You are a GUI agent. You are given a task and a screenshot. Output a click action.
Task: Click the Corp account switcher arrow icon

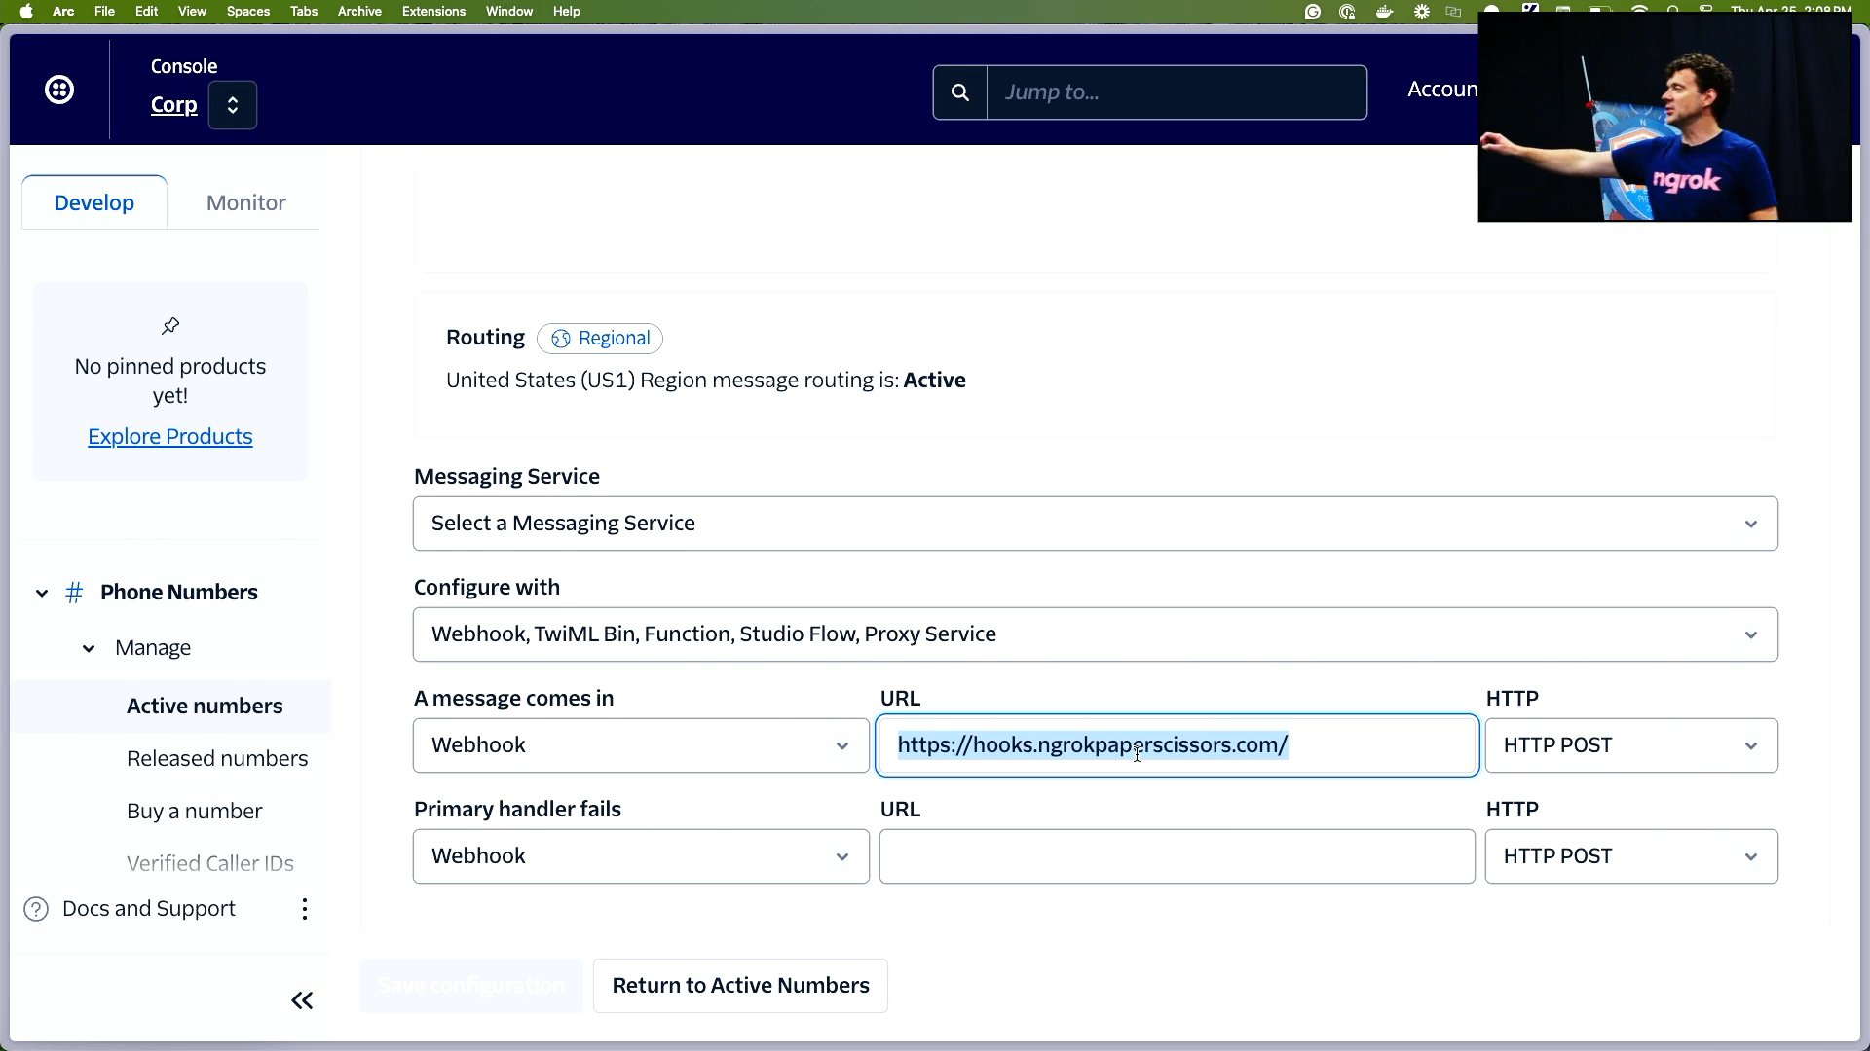click(x=233, y=105)
